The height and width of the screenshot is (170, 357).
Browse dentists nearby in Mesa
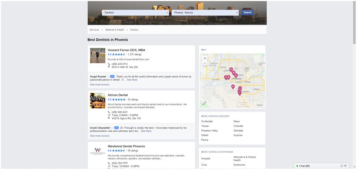tap(236, 121)
